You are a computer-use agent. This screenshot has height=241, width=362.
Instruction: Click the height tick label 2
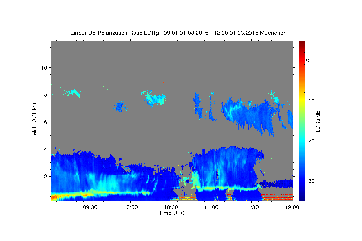click(45, 176)
